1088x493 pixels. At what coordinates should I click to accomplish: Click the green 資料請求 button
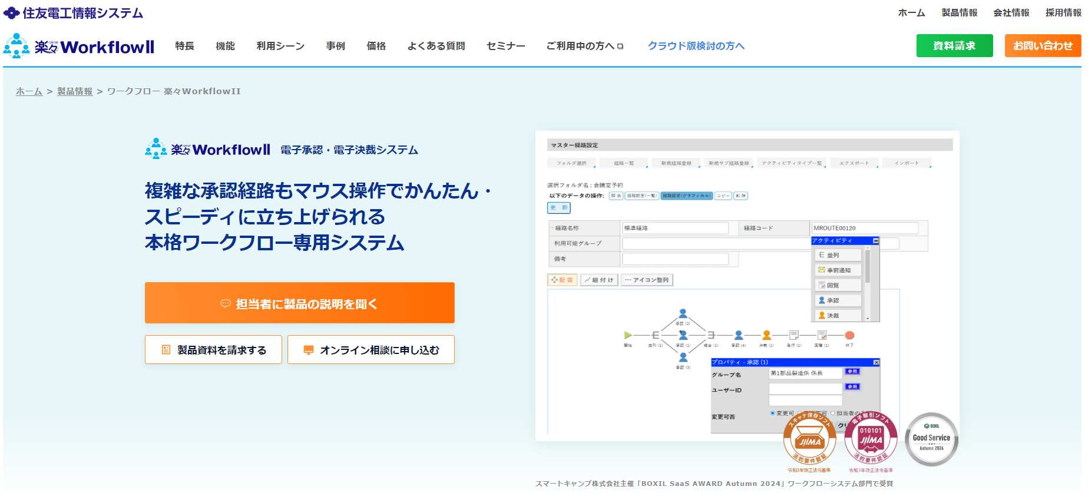pos(954,45)
